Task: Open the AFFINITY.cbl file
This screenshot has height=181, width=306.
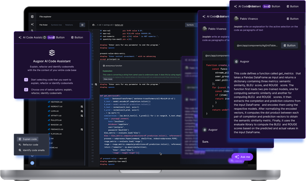Action: coord(56,116)
